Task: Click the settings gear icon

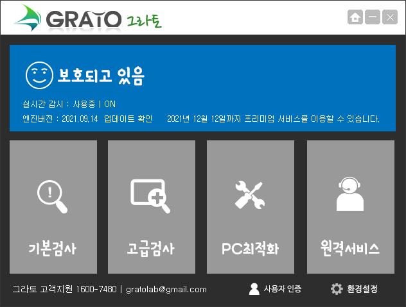Action: coord(337,289)
